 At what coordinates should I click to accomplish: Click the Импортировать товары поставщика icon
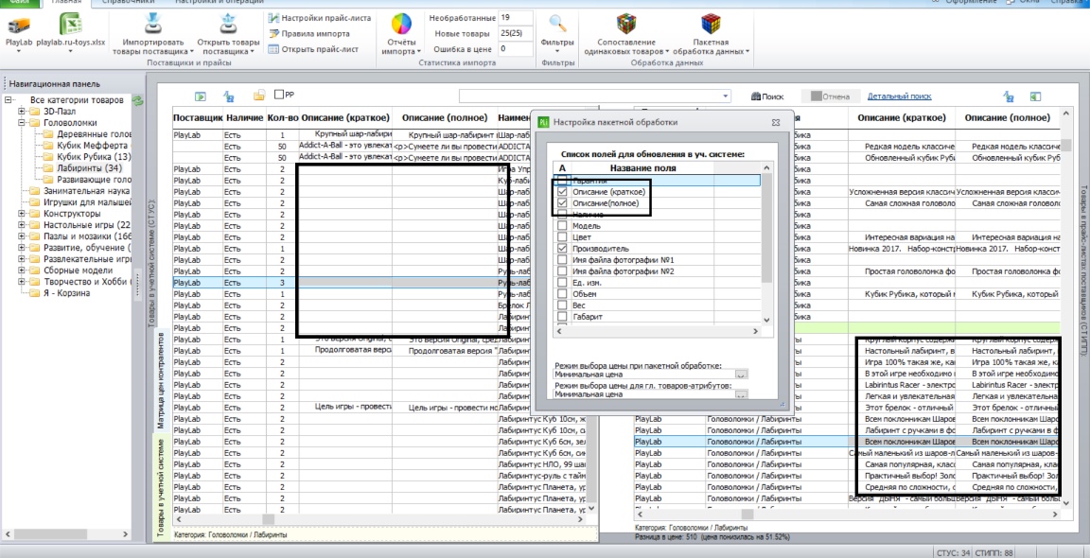(153, 24)
